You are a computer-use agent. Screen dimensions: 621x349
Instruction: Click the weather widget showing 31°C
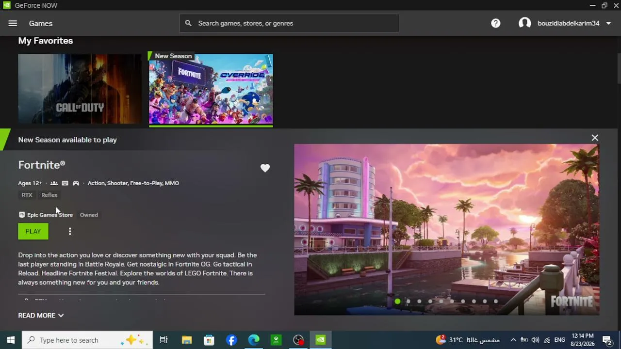tap(468, 340)
